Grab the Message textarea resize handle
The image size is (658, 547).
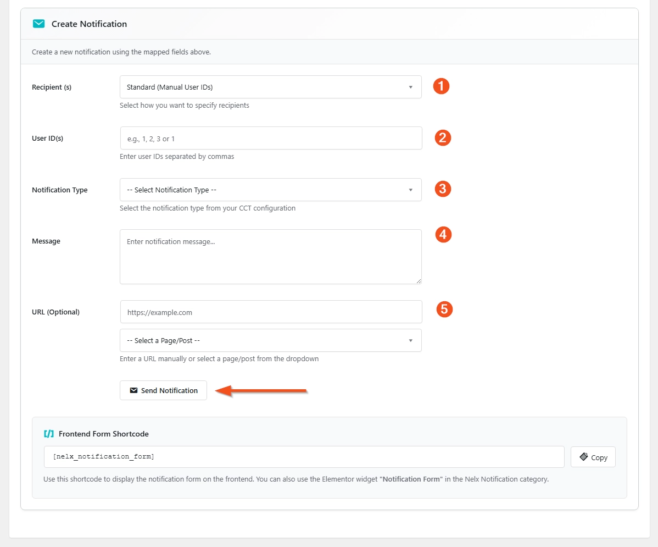pos(419,281)
